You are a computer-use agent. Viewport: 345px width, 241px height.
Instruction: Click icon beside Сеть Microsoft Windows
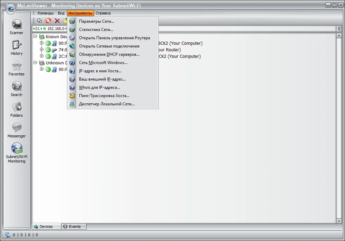(x=72, y=63)
